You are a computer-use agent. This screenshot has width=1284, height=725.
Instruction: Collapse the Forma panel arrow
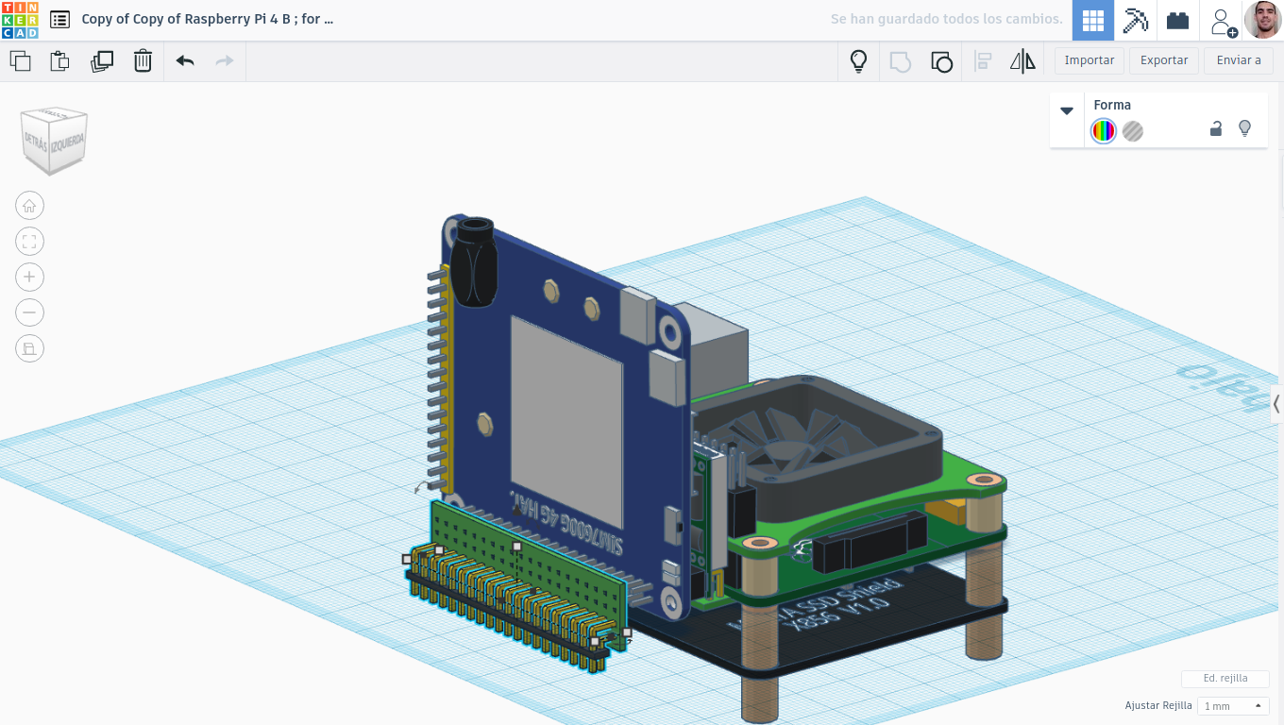tap(1067, 110)
